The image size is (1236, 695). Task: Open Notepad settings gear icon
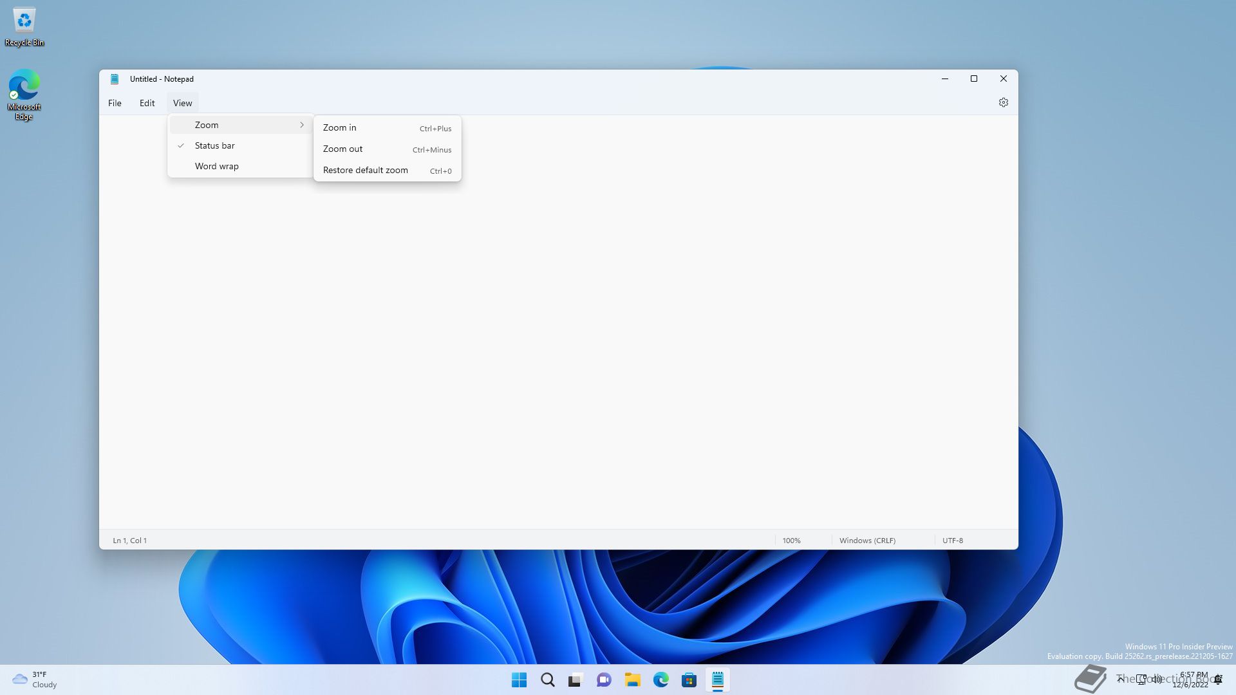(x=1003, y=102)
